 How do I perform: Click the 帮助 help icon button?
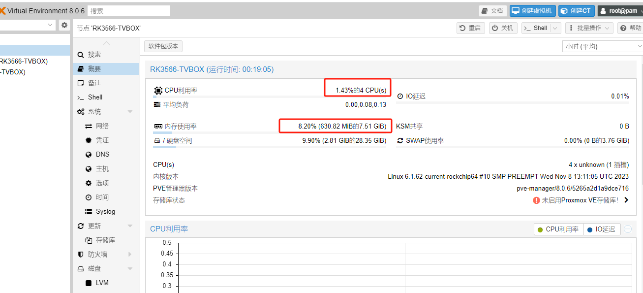(630, 28)
